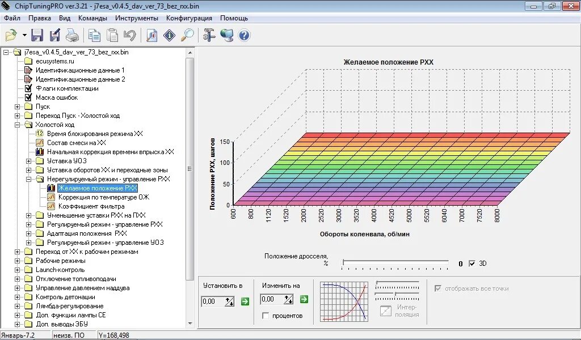581x340 pixels.
Task: Open the Правка menu
Action: click(40, 18)
